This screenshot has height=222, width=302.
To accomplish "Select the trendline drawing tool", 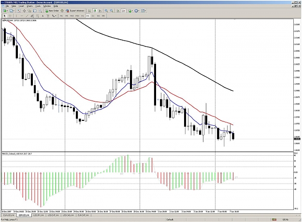I will [27, 16].
